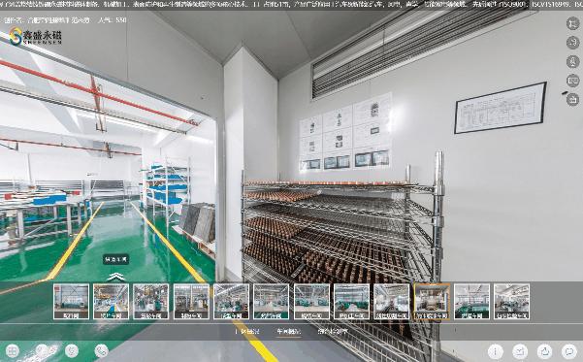Open the sixth thumbnail in the scene strip
Viewport: 583px width, 362px height.
271,302
